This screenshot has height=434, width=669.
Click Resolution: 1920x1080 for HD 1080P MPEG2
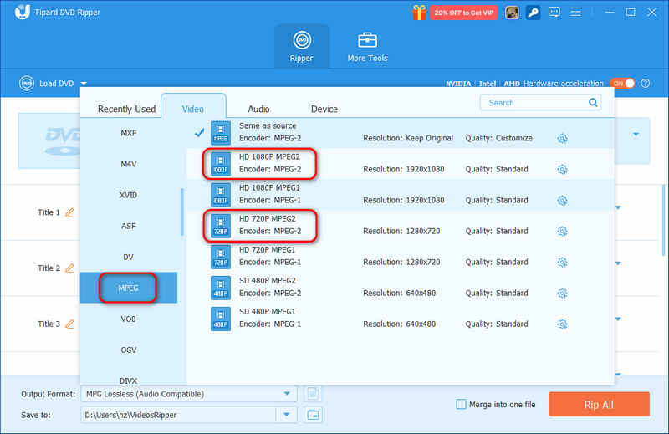[403, 170]
